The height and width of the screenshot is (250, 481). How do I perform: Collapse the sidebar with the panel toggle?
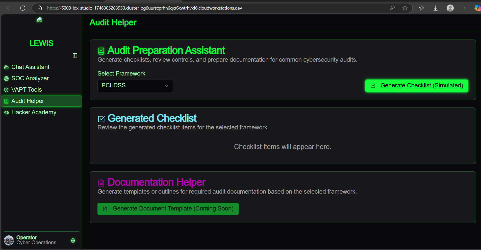click(x=75, y=55)
